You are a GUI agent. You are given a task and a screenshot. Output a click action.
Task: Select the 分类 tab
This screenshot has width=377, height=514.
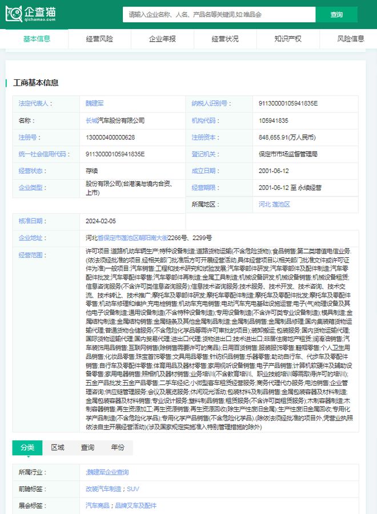(x=27, y=447)
